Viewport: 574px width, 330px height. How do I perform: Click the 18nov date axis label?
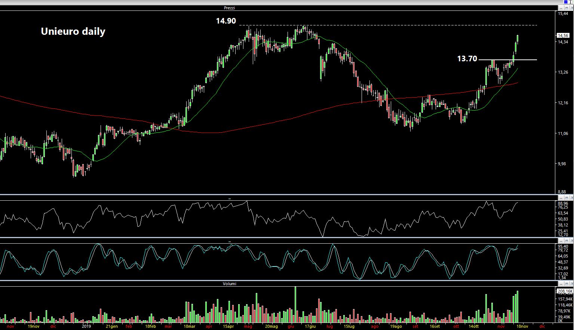522,326
